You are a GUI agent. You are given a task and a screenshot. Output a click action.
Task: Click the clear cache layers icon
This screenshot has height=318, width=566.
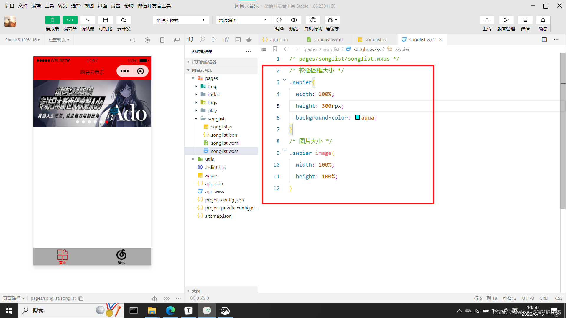point(330,20)
